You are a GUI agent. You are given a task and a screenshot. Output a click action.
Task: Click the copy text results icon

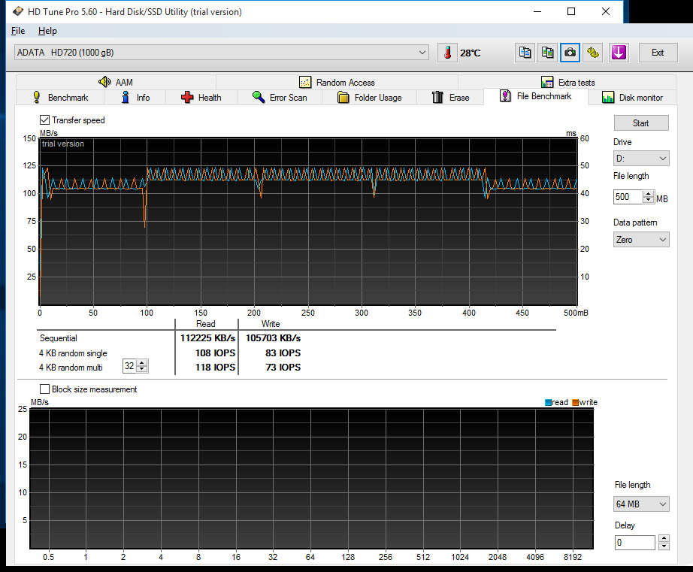[525, 53]
